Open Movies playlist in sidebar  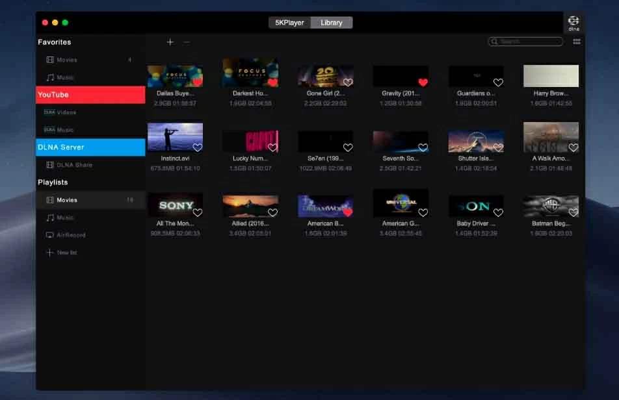coord(66,200)
